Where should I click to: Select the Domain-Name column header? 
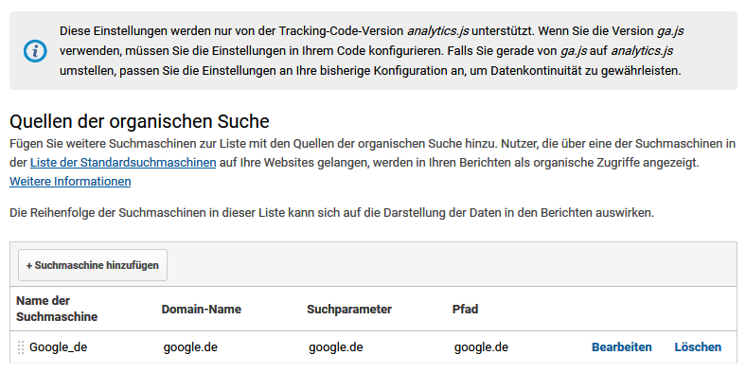tap(202, 310)
